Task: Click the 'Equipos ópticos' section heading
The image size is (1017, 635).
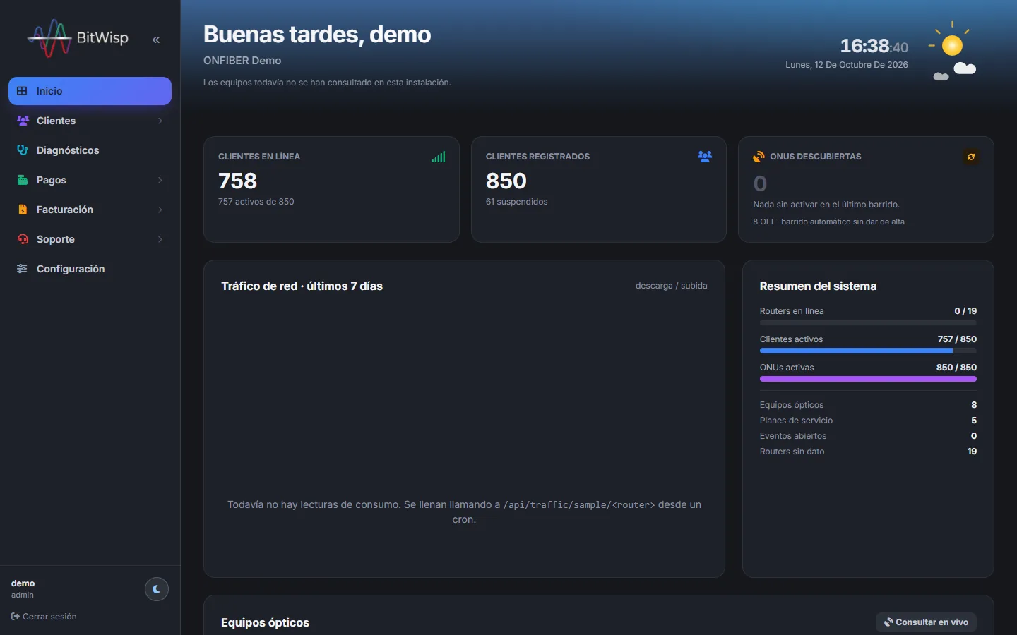Action: click(x=265, y=623)
